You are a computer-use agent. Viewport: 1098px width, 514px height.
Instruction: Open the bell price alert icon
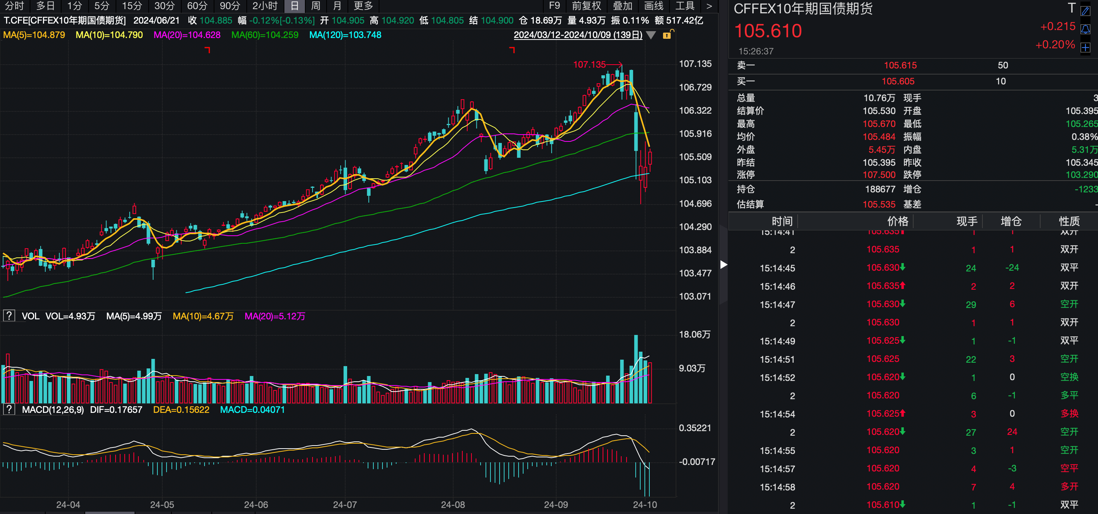pyautogui.click(x=1085, y=29)
